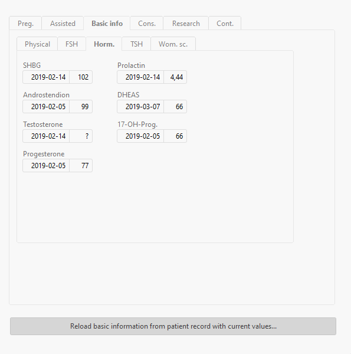Select the FSH sub-tab
The height and width of the screenshot is (354, 351).
(x=71, y=44)
